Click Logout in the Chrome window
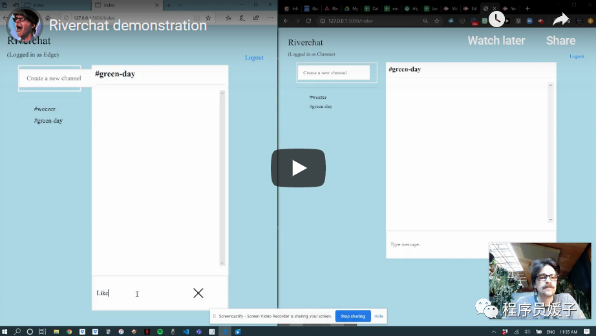The image size is (596, 336). tap(577, 56)
